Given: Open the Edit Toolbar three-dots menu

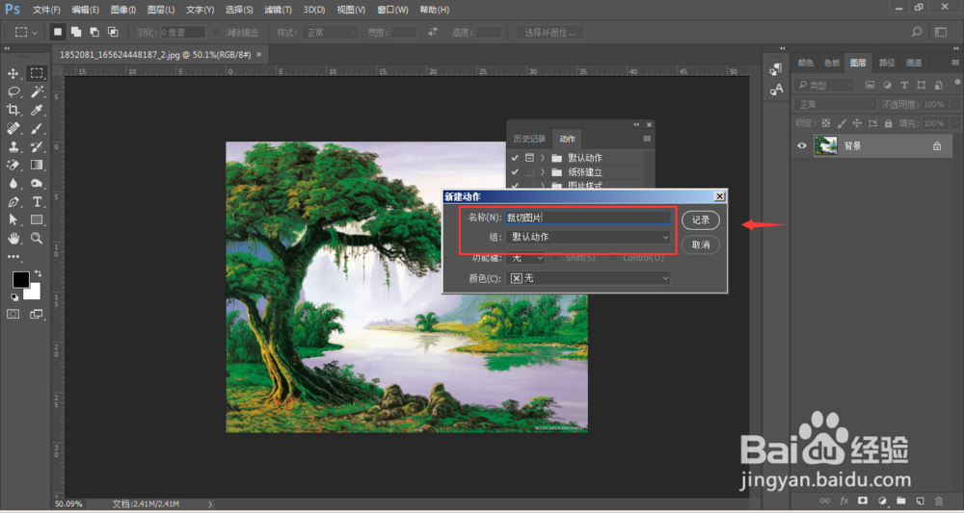Looking at the screenshot, I should 13,256.
